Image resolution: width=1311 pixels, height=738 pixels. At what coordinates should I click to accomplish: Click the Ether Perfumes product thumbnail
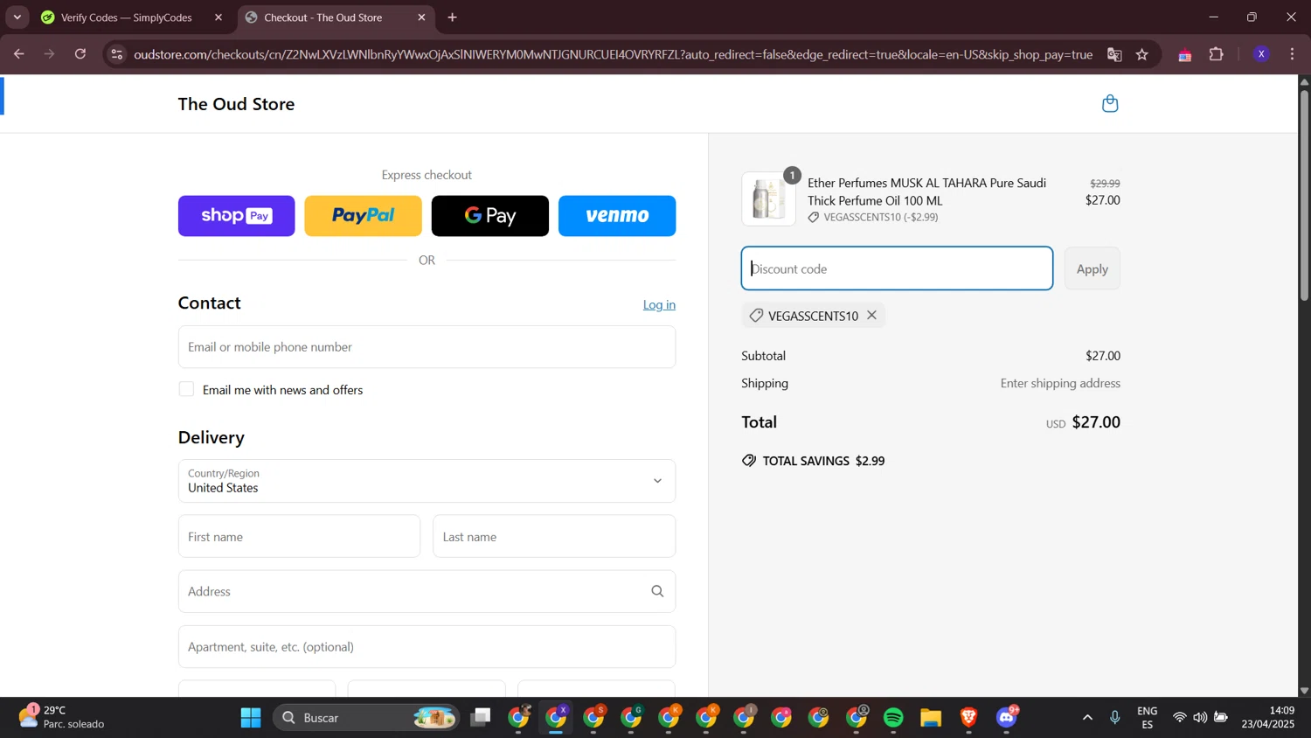(768, 198)
